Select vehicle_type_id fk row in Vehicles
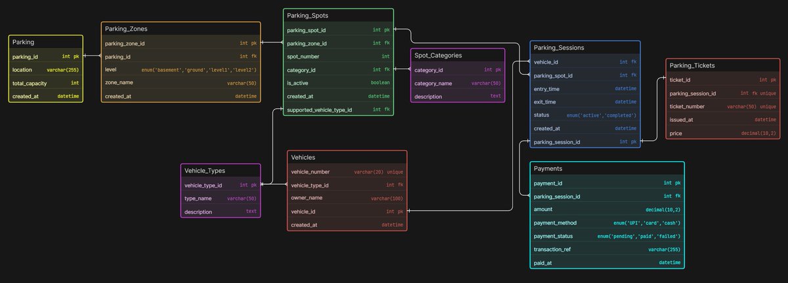 tap(347, 185)
